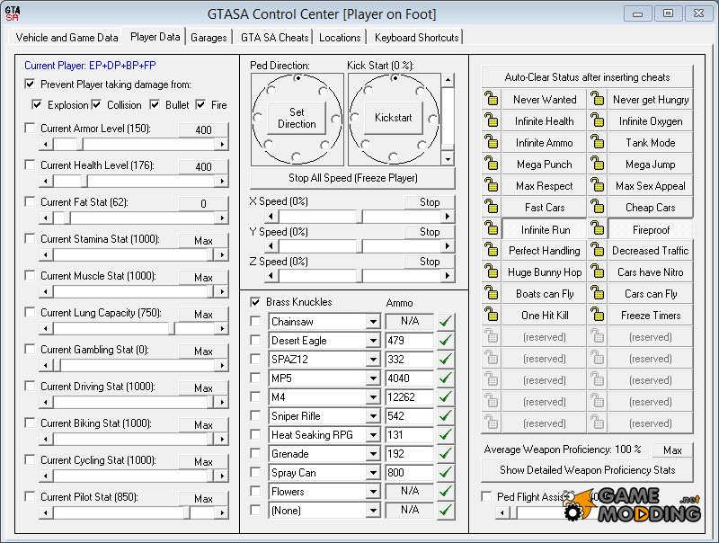Open the Flowers weapon dropdown
Viewport: 719px width, 543px height.
(x=373, y=491)
